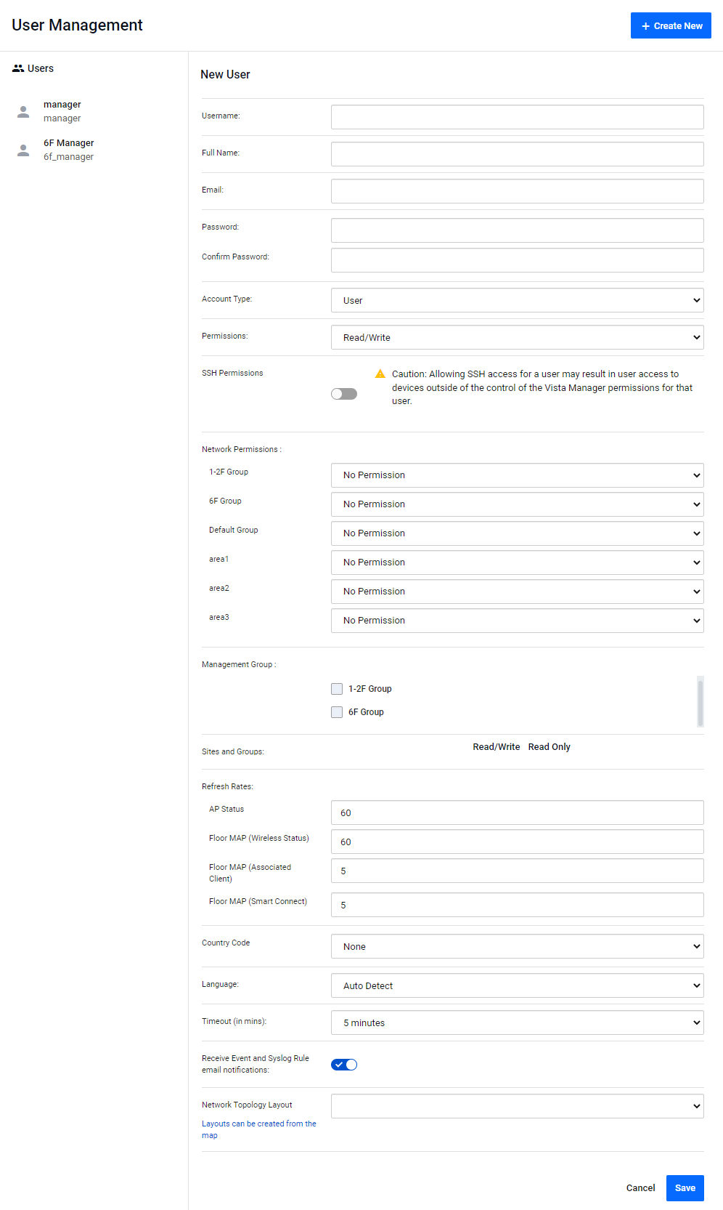Click the Cancel button

coord(640,1188)
